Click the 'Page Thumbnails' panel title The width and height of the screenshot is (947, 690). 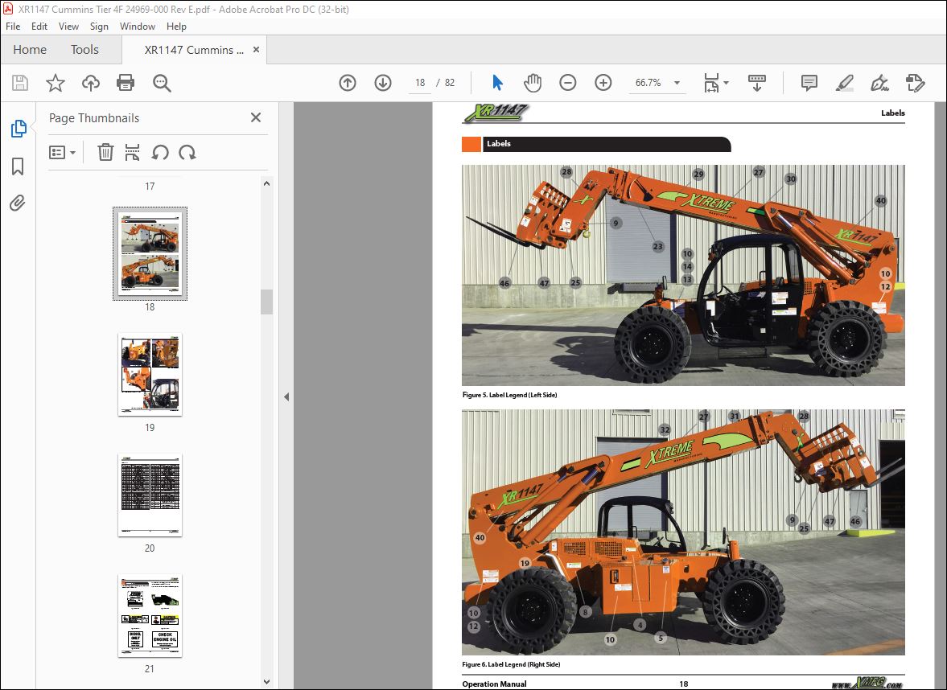94,117
